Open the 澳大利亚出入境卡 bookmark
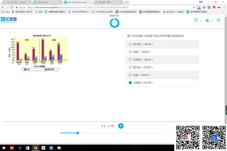The width and height of the screenshot is (227, 151). (22, 12)
